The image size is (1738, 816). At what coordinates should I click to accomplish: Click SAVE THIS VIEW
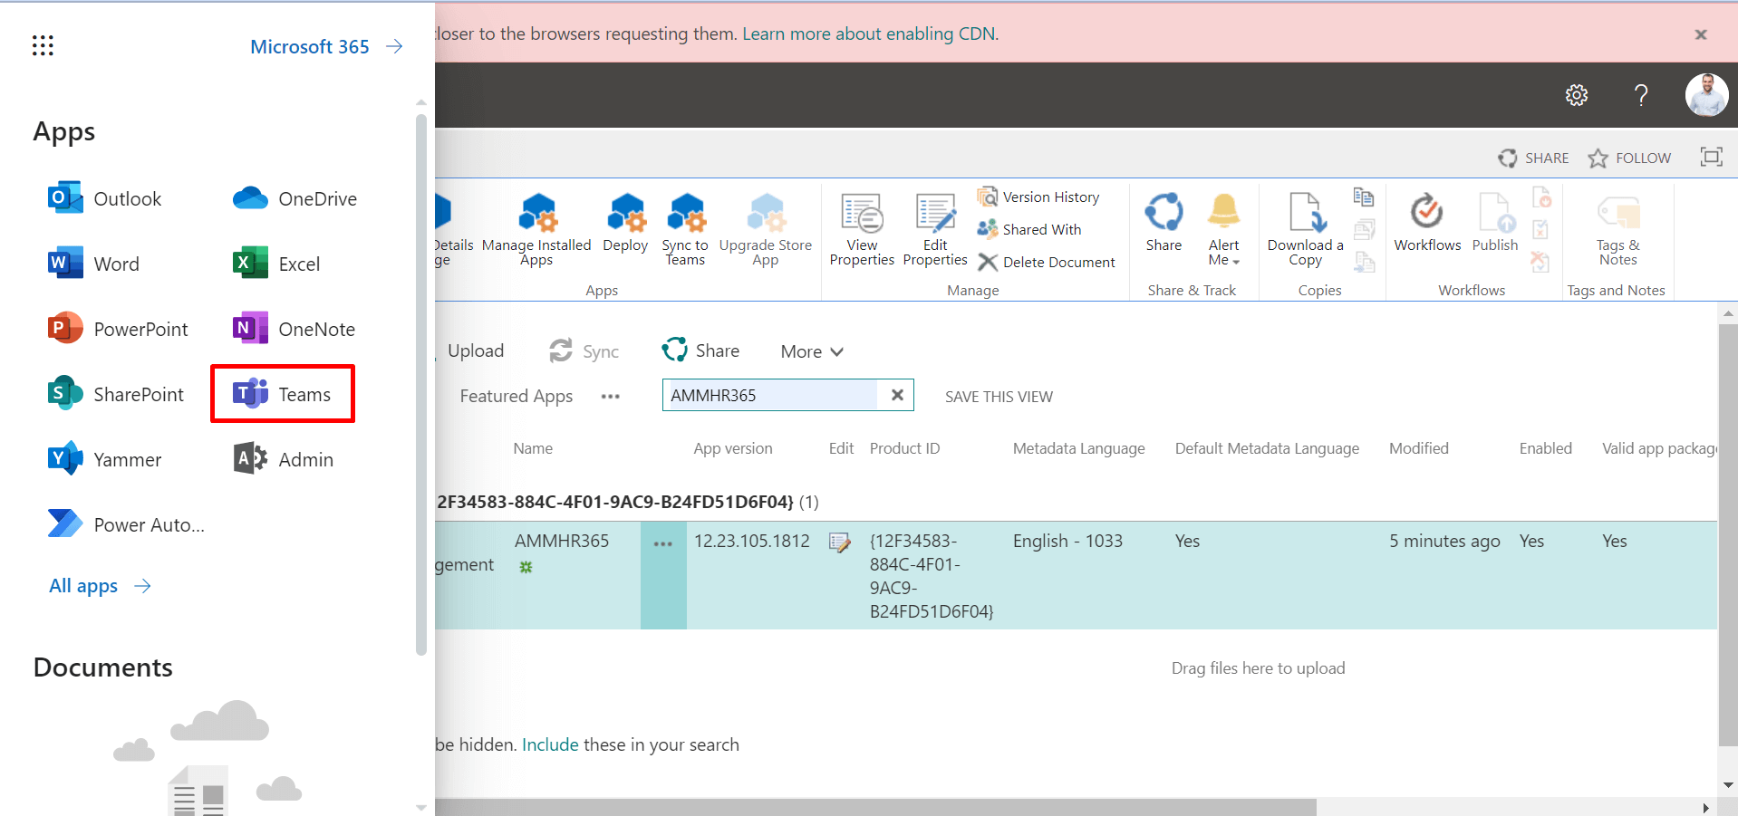(x=999, y=397)
